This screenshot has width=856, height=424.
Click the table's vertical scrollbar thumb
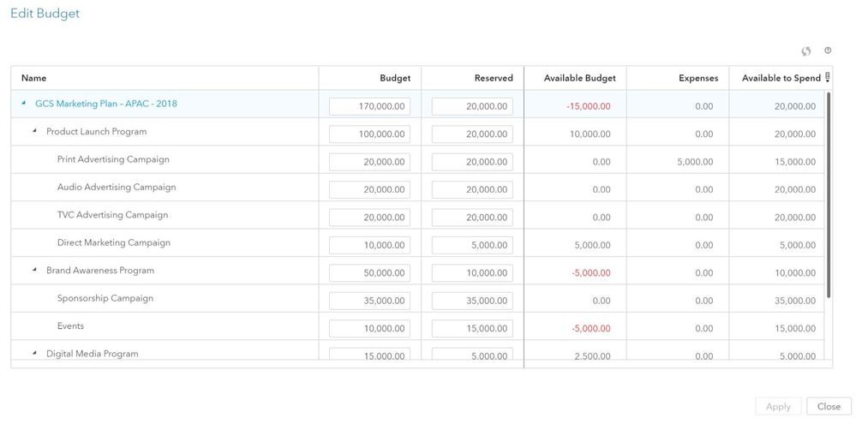[x=829, y=194]
